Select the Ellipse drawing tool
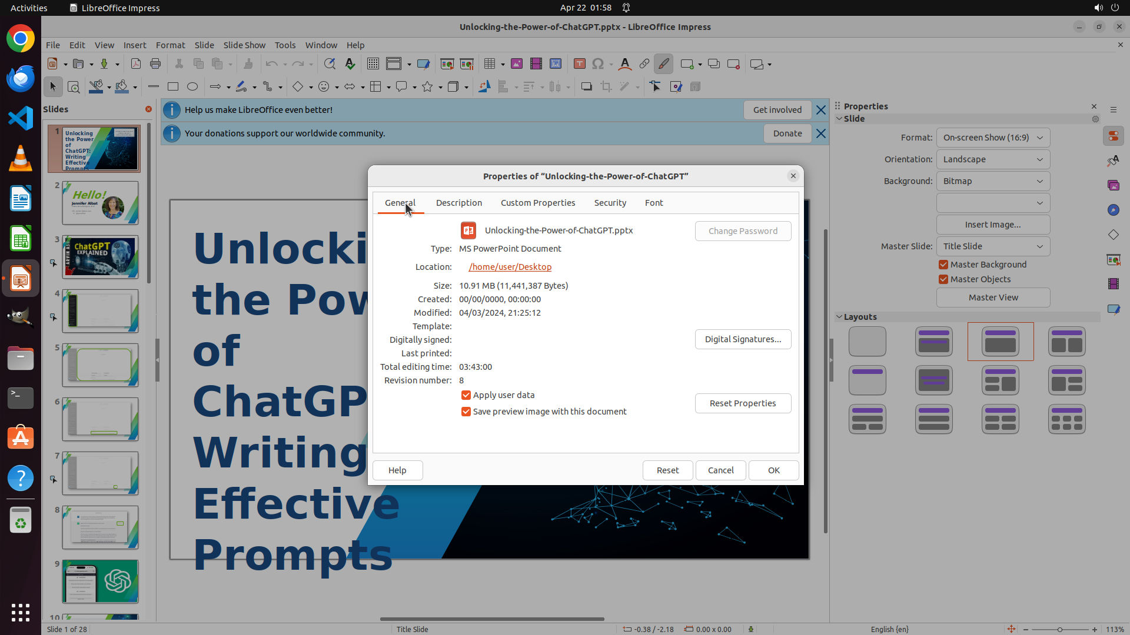This screenshot has width=1130, height=635. click(192, 87)
